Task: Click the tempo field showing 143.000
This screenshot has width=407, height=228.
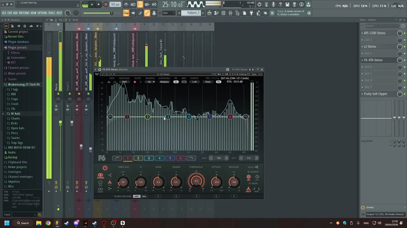Action: click(115, 4)
